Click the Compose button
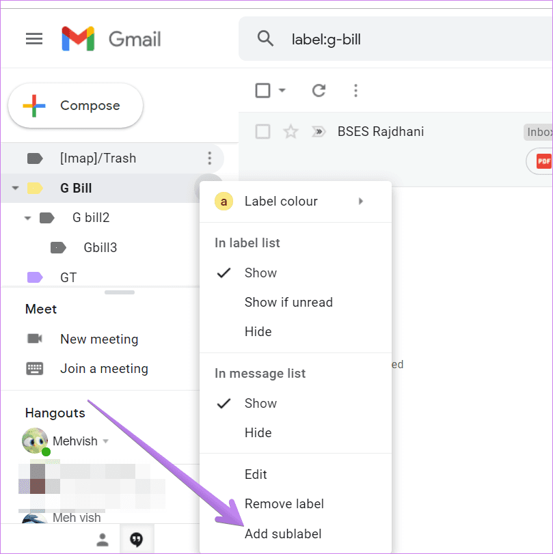 [x=75, y=106]
